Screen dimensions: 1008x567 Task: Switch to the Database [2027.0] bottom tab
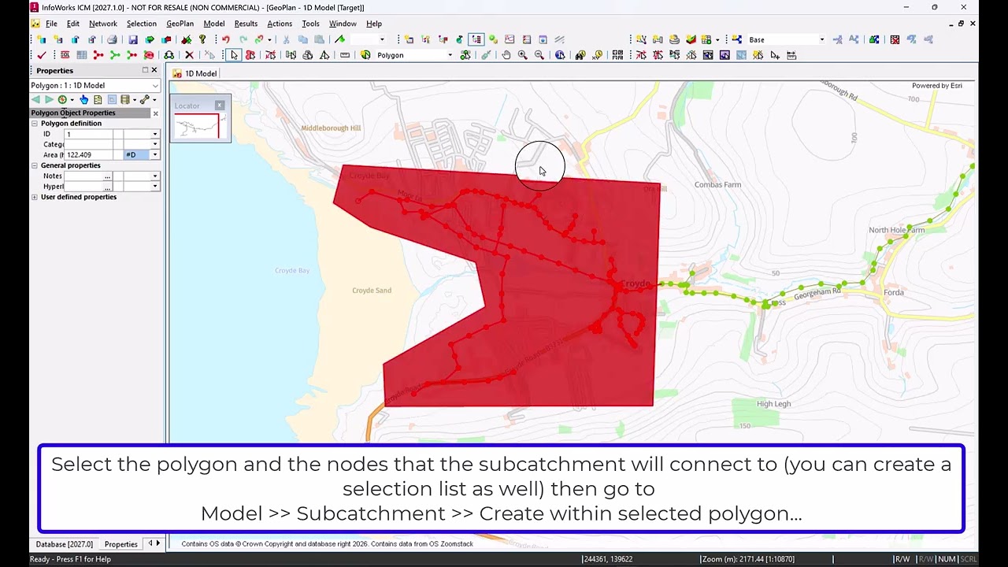64,544
